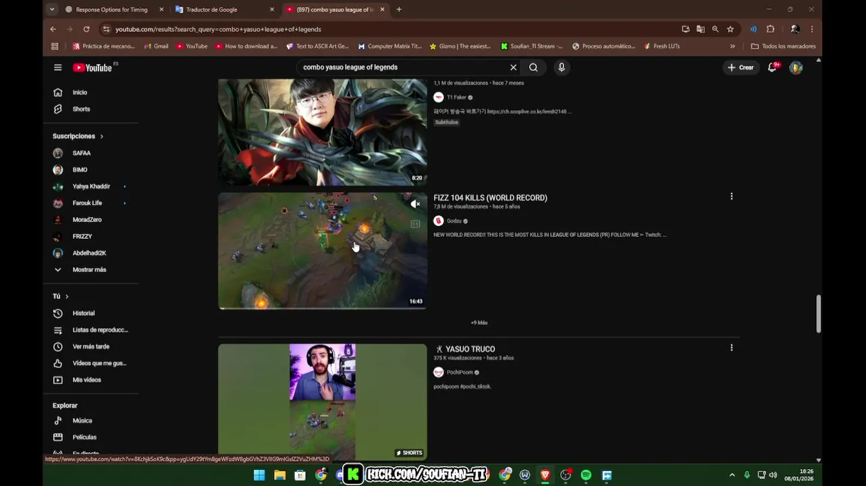The height and width of the screenshot is (486, 866).
Task: Open YouTube notifications bell
Action: [772, 67]
